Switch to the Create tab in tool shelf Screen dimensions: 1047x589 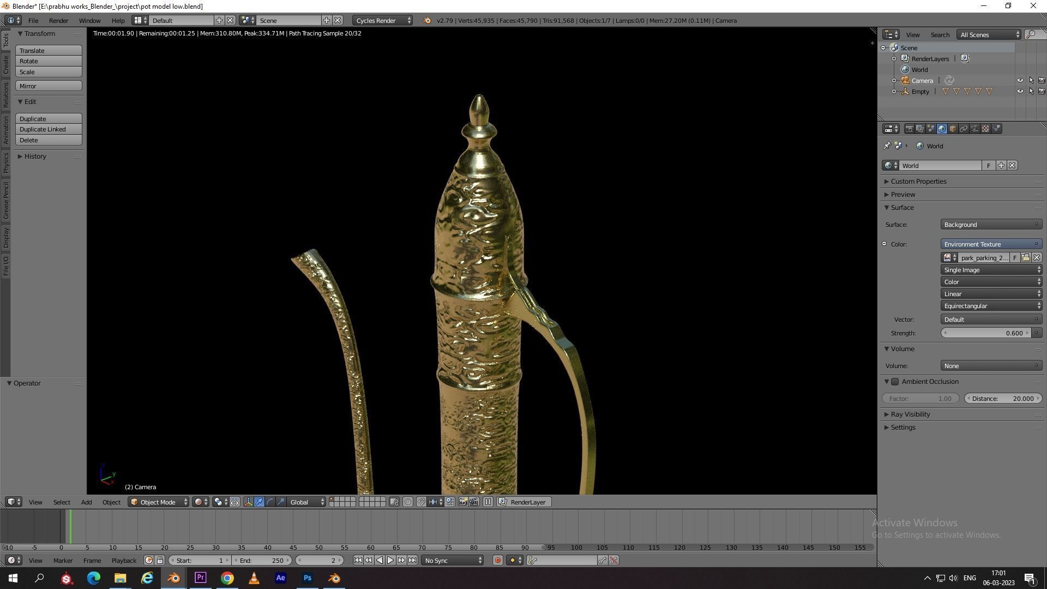[6, 64]
